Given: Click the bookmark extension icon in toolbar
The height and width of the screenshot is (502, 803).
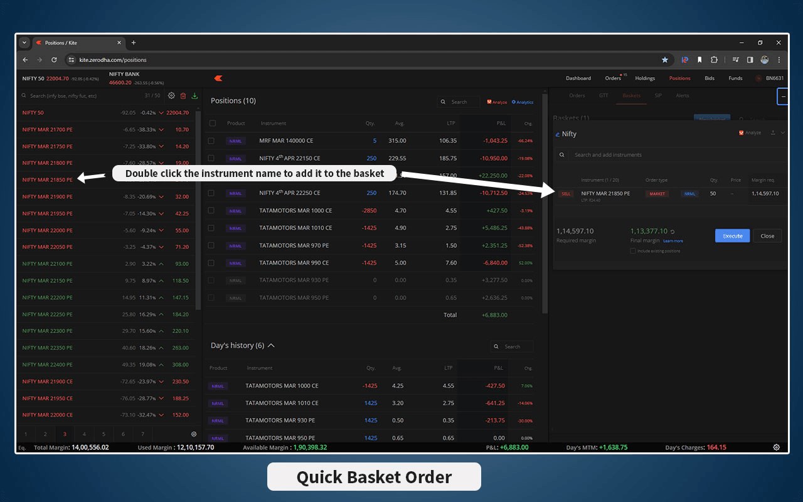Looking at the screenshot, I should click(699, 60).
